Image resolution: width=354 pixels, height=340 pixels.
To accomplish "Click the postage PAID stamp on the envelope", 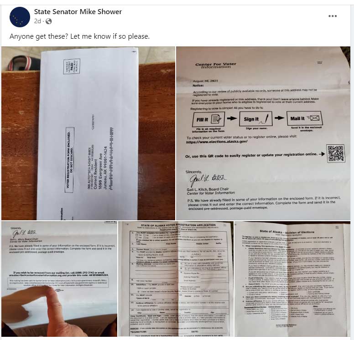I will click(x=72, y=66).
